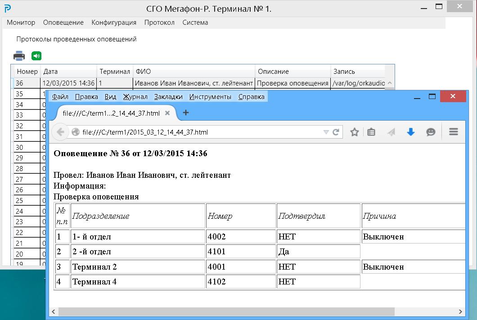The image size is (477, 320).
Task: Reload page with refresh icon
Action: tap(336, 132)
